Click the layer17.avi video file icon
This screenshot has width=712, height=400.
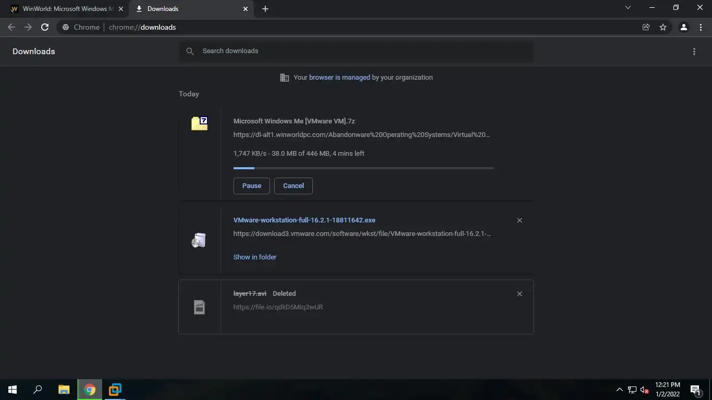click(199, 307)
